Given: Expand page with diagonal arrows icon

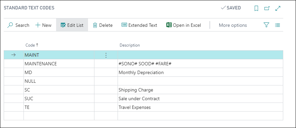Looking at the screenshot, I should [x=278, y=8].
